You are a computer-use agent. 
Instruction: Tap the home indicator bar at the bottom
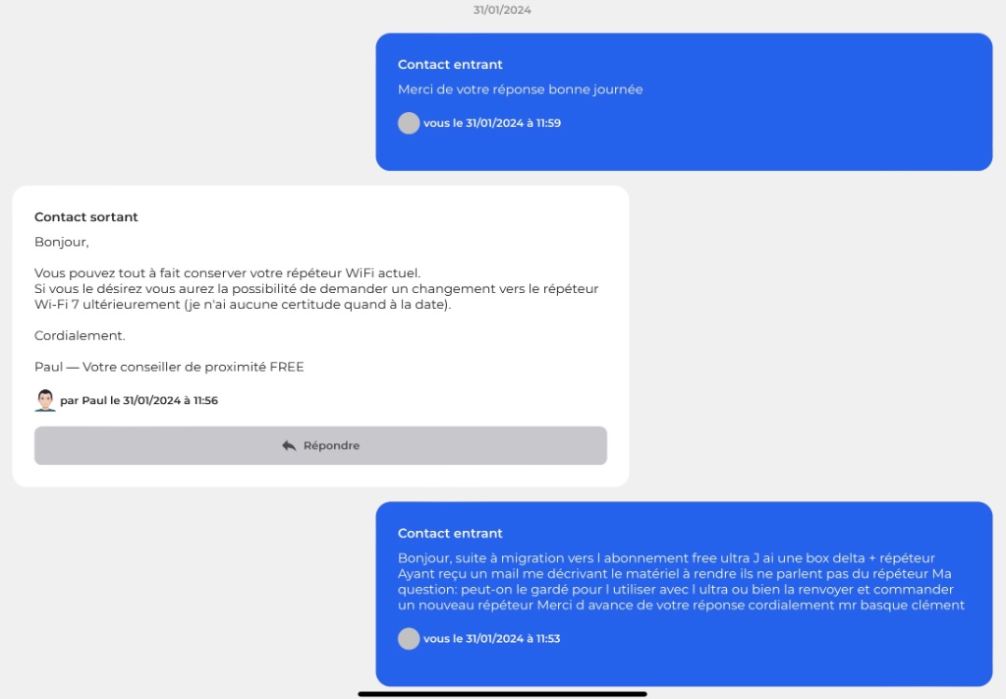[x=502, y=693]
